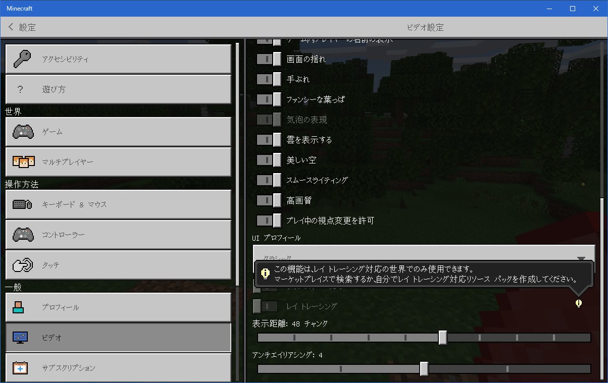Click the touch hand icon for タッチ

pyautogui.click(x=23, y=265)
